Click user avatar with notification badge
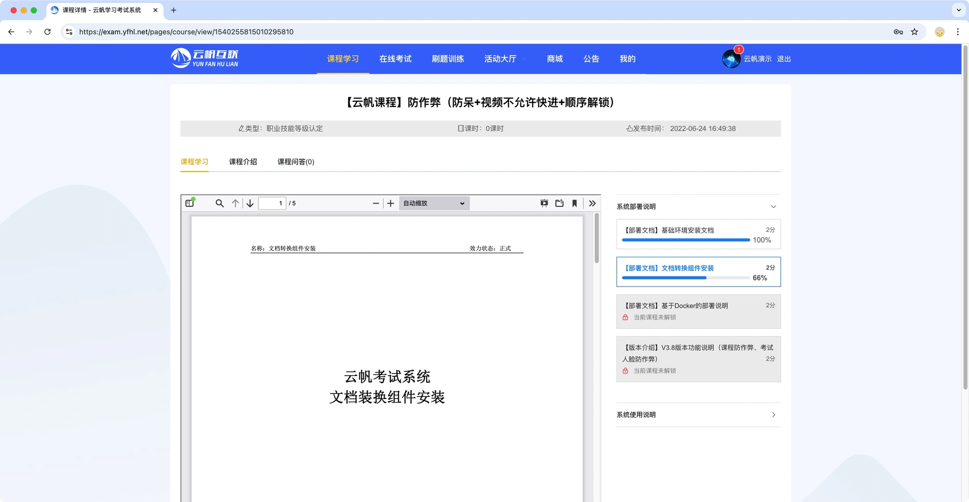969x502 pixels. 731,59
